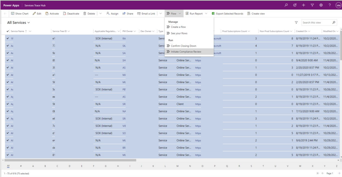The width and height of the screenshot is (342, 177).
Task: Jump to letter A in alphabet bar
Action: pos(33,166)
